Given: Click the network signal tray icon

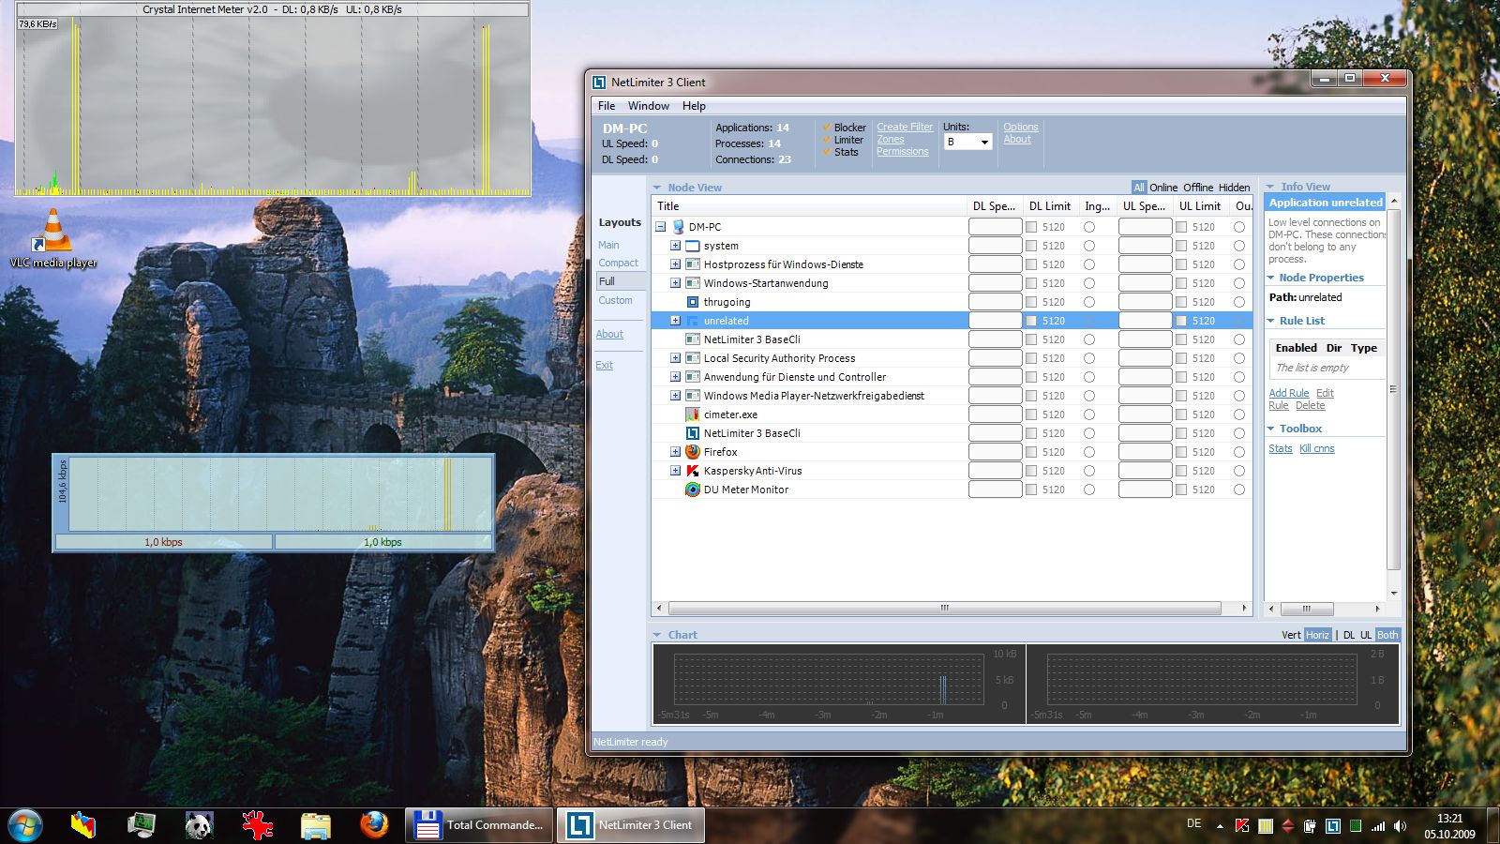Looking at the screenshot, I should [x=1377, y=826].
